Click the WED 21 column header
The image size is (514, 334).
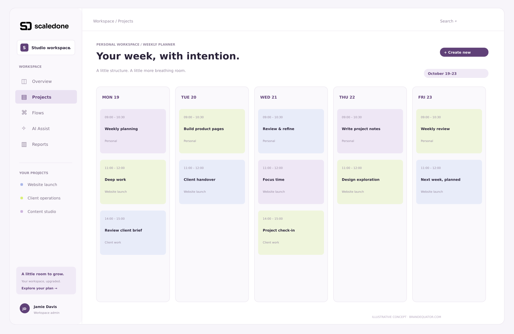269,97
